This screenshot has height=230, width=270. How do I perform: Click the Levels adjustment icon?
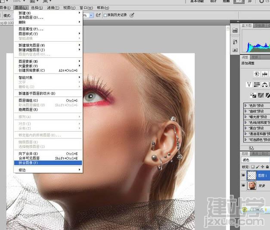tap(265, 74)
